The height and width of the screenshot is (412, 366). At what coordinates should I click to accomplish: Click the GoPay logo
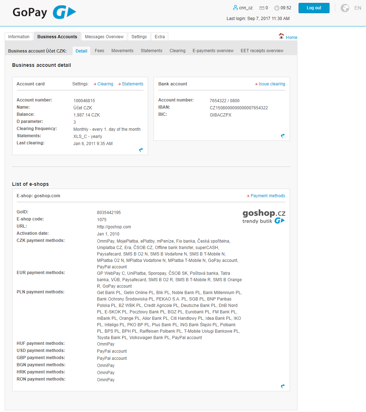coord(44,13)
